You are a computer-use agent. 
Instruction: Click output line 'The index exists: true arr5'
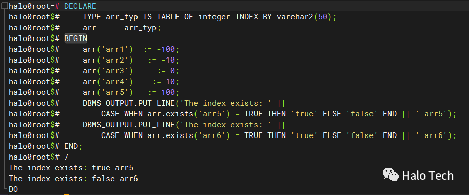click(71, 168)
